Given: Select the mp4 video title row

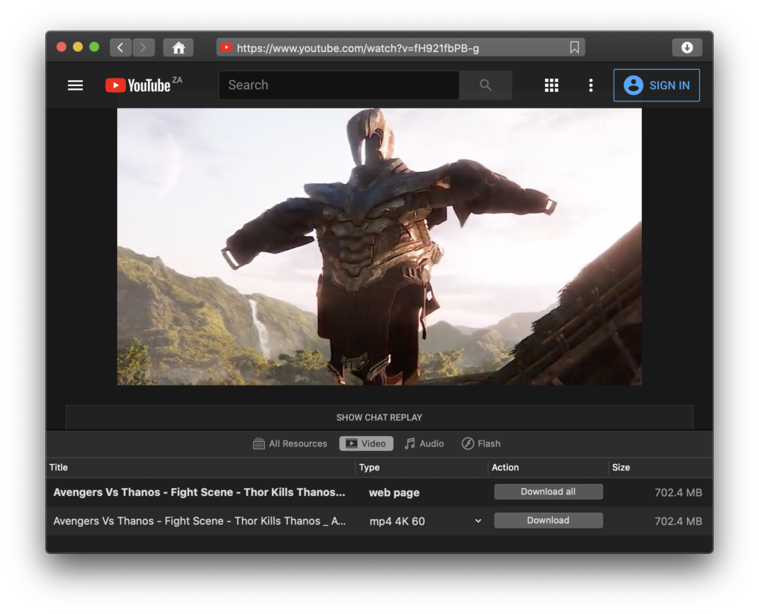Looking at the screenshot, I should coord(199,521).
